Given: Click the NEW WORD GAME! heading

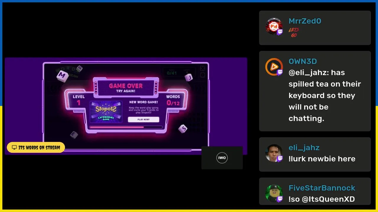Looking at the screenshot, I should pos(144,102).
